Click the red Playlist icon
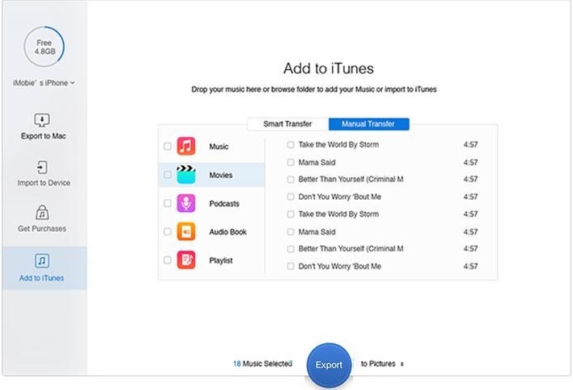The height and width of the screenshot is (390, 573). [186, 260]
